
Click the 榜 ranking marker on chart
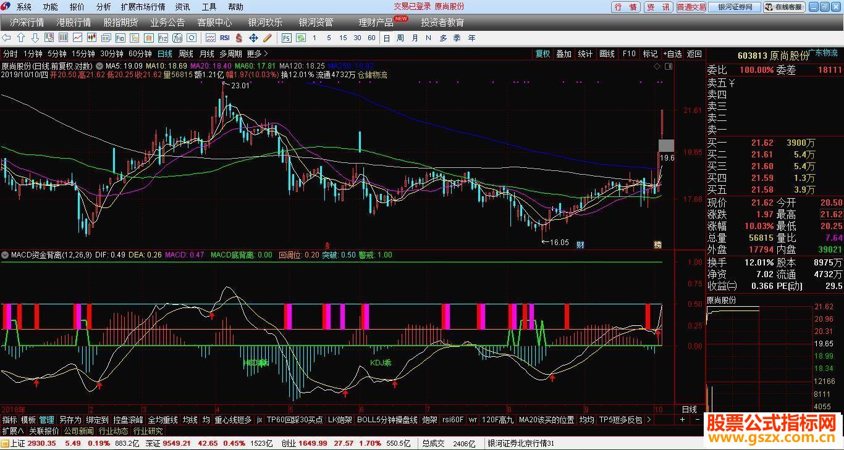pyautogui.click(x=657, y=244)
